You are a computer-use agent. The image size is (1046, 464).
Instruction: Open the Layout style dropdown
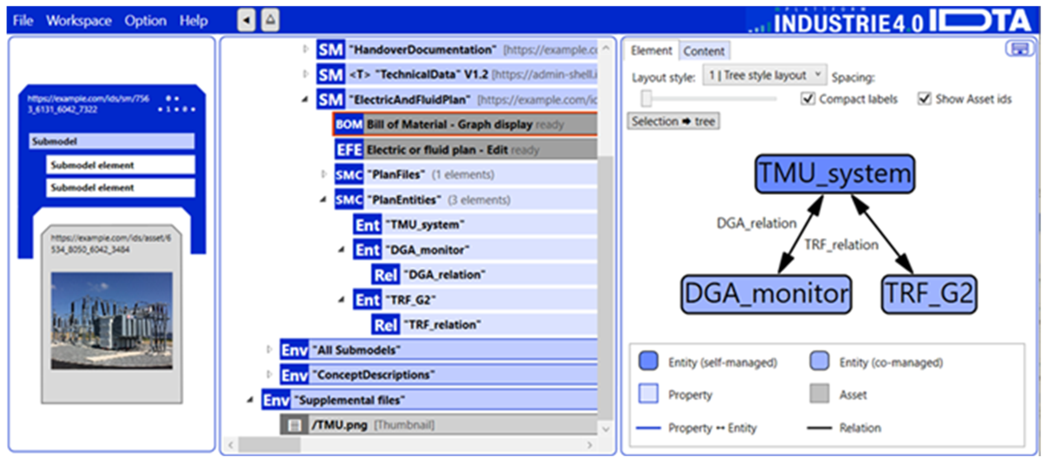[x=765, y=75]
